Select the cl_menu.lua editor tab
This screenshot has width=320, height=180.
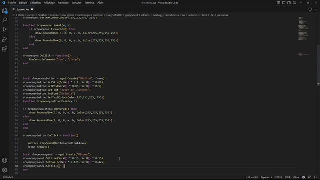(22, 9)
